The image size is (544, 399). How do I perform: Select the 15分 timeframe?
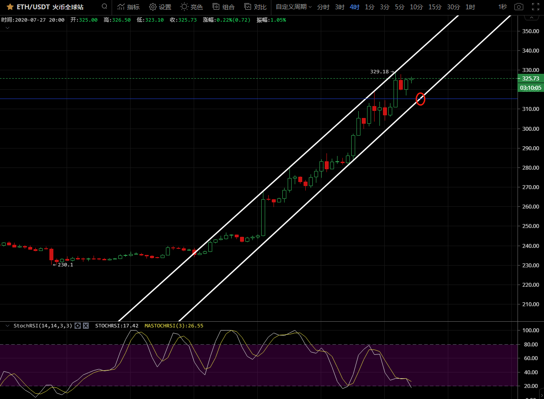click(x=435, y=7)
